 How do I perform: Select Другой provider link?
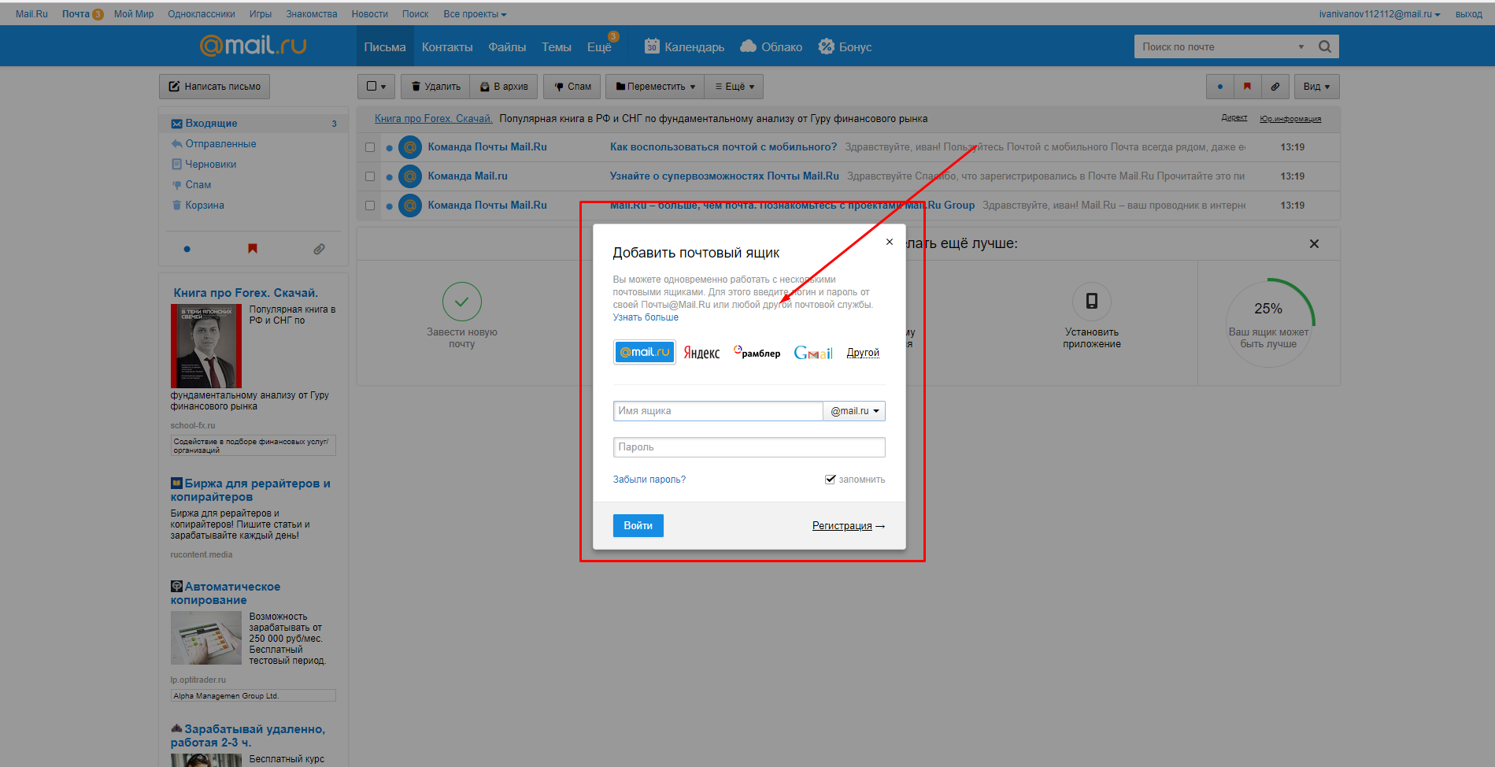pos(863,353)
